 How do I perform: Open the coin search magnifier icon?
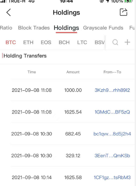click(x=115, y=42)
